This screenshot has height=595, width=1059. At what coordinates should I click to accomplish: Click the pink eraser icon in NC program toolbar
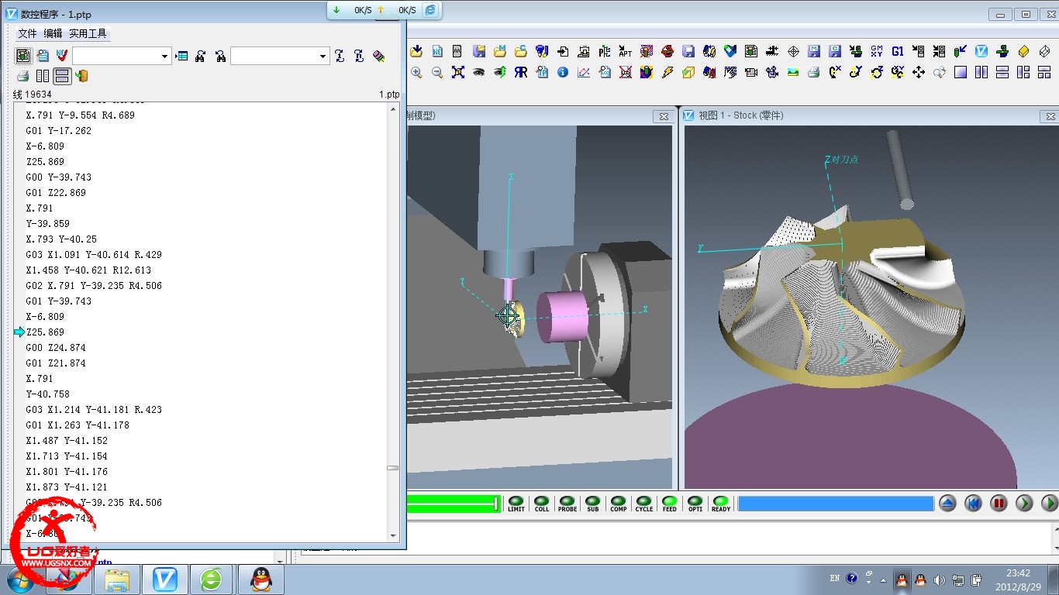(379, 56)
